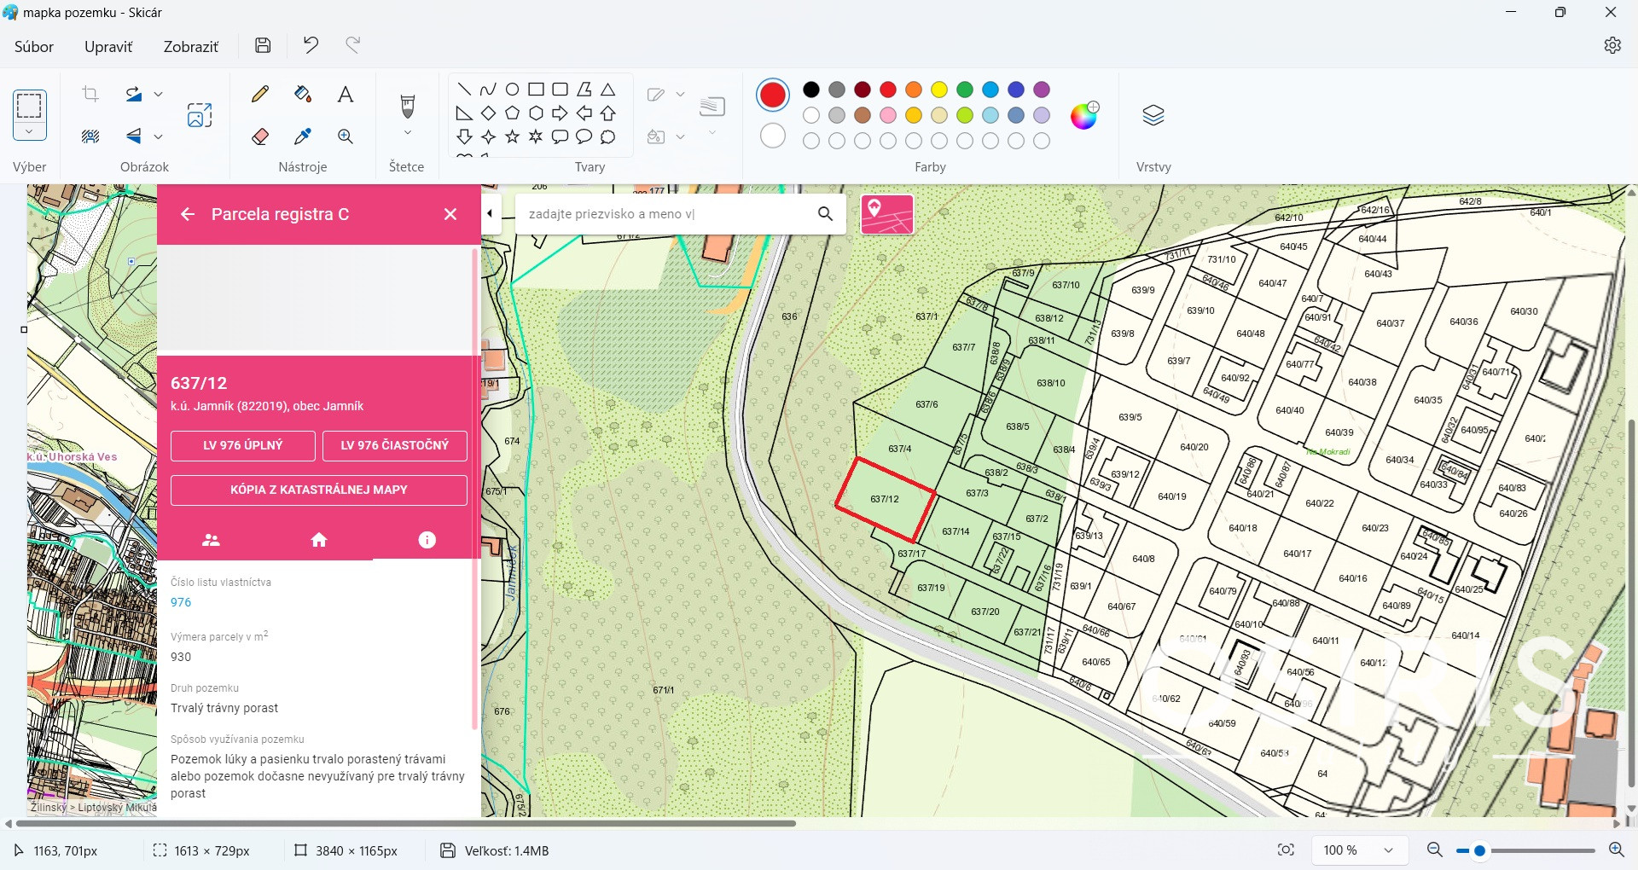The width and height of the screenshot is (1638, 870).
Task: Pick the purple color swatch
Action: tap(1042, 90)
